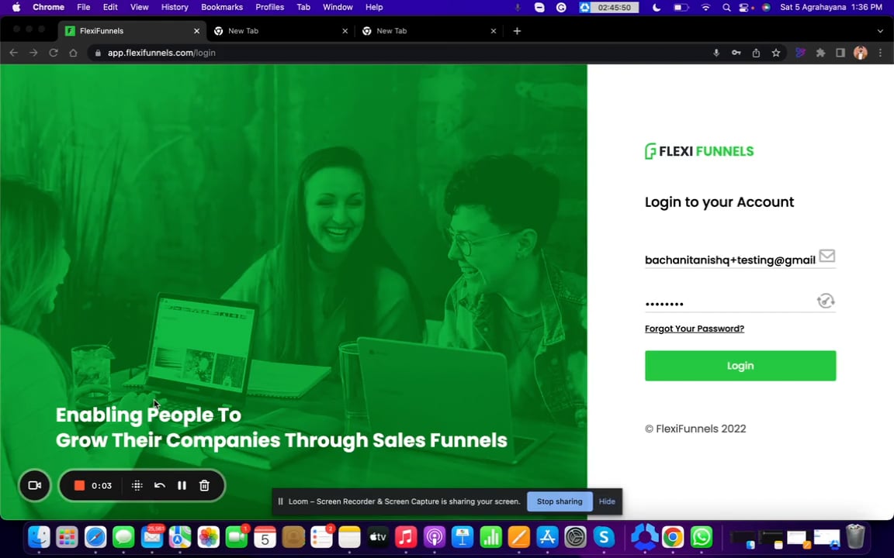
Task: Click microphone icon in address bar
Action: coord(716,53)
